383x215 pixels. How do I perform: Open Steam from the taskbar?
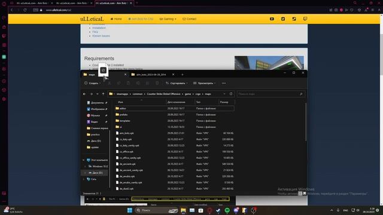pyautogui.click(x=218, y=210)
